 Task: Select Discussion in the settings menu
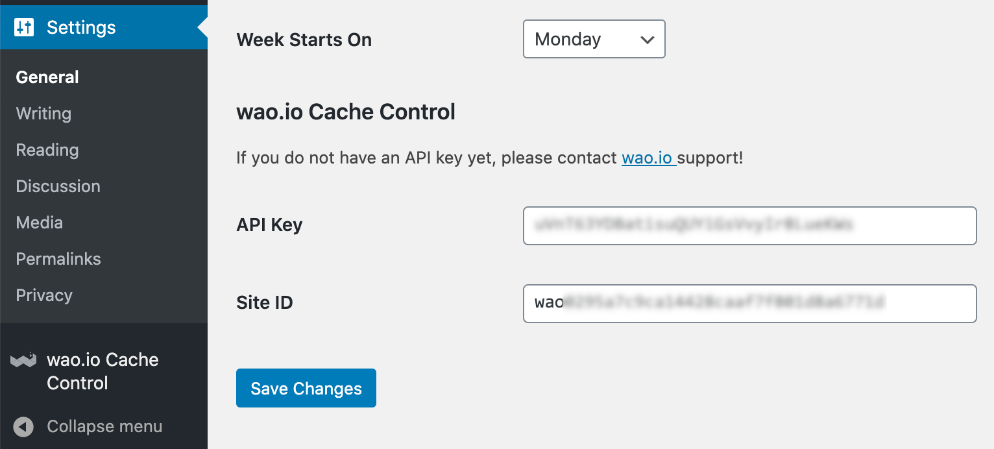click(x=58, y=186)
